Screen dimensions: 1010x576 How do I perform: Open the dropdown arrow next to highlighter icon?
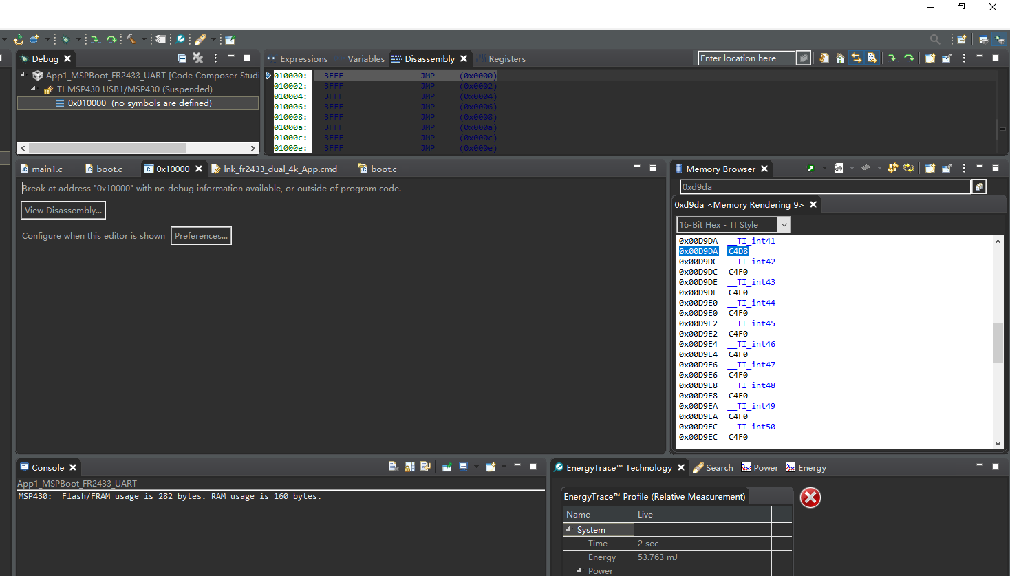point(213,40)
